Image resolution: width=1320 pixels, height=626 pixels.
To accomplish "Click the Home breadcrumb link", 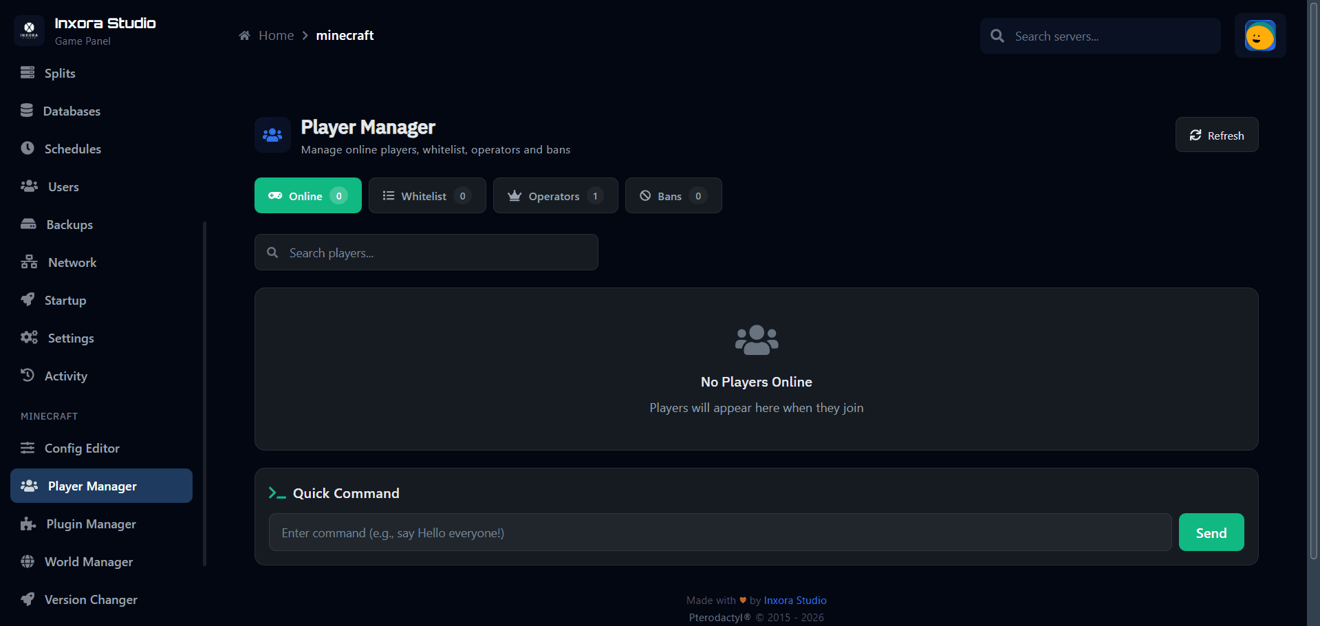I will (x=276, y=35).
